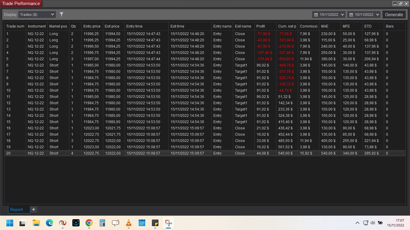
Task: Sort by the MFE column header
Action: [351, 26]
